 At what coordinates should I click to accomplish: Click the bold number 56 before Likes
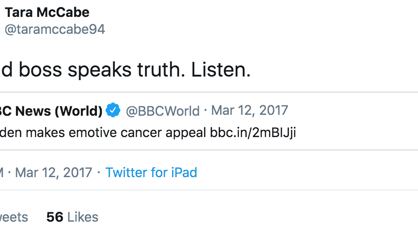click(x=55, y=217)
